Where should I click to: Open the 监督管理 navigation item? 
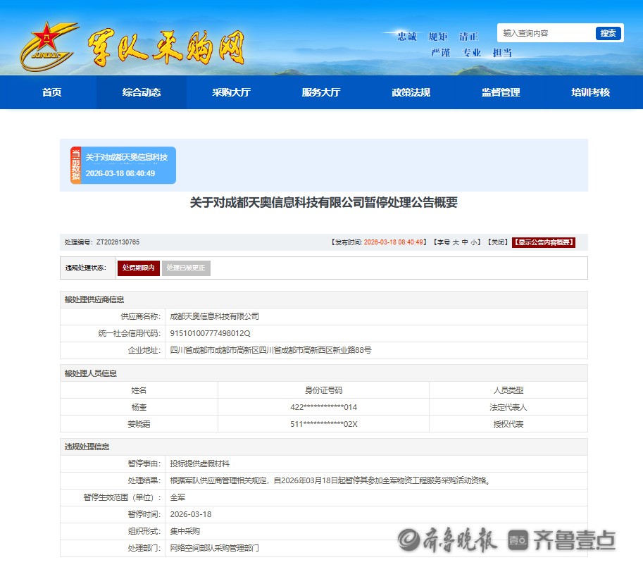click(x=501, y=92)
